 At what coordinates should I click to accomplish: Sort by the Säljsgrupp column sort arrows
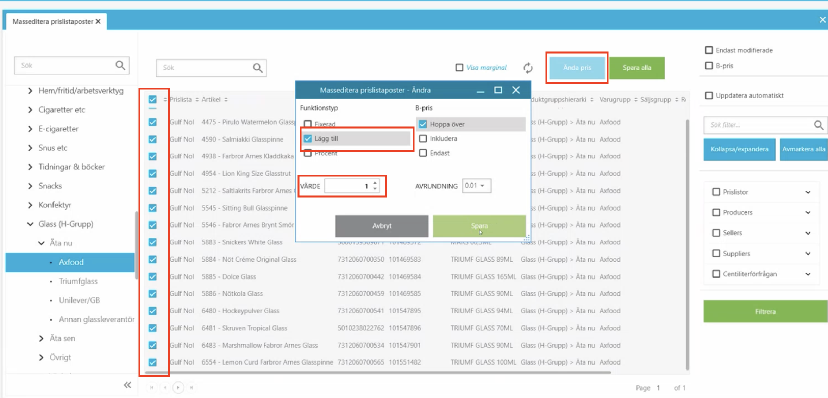pos(676,100)
